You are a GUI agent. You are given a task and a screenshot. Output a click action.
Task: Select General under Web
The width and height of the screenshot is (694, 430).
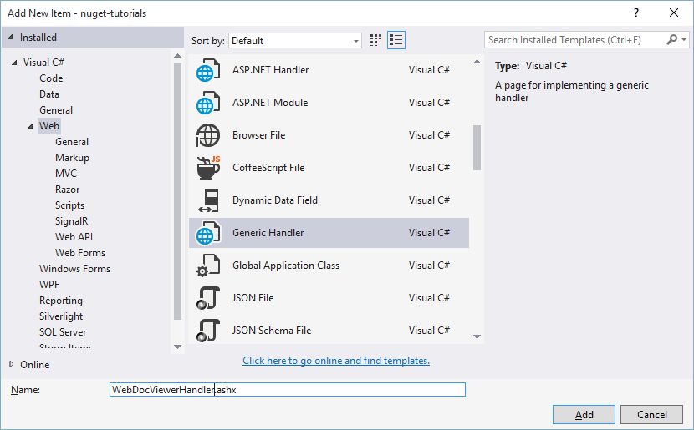[x=72, y=142]
